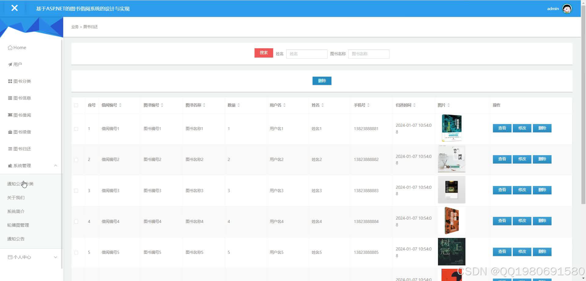Click cell 用户名4
The width and height of the screenshot is (586, 281).
point(277,221)
